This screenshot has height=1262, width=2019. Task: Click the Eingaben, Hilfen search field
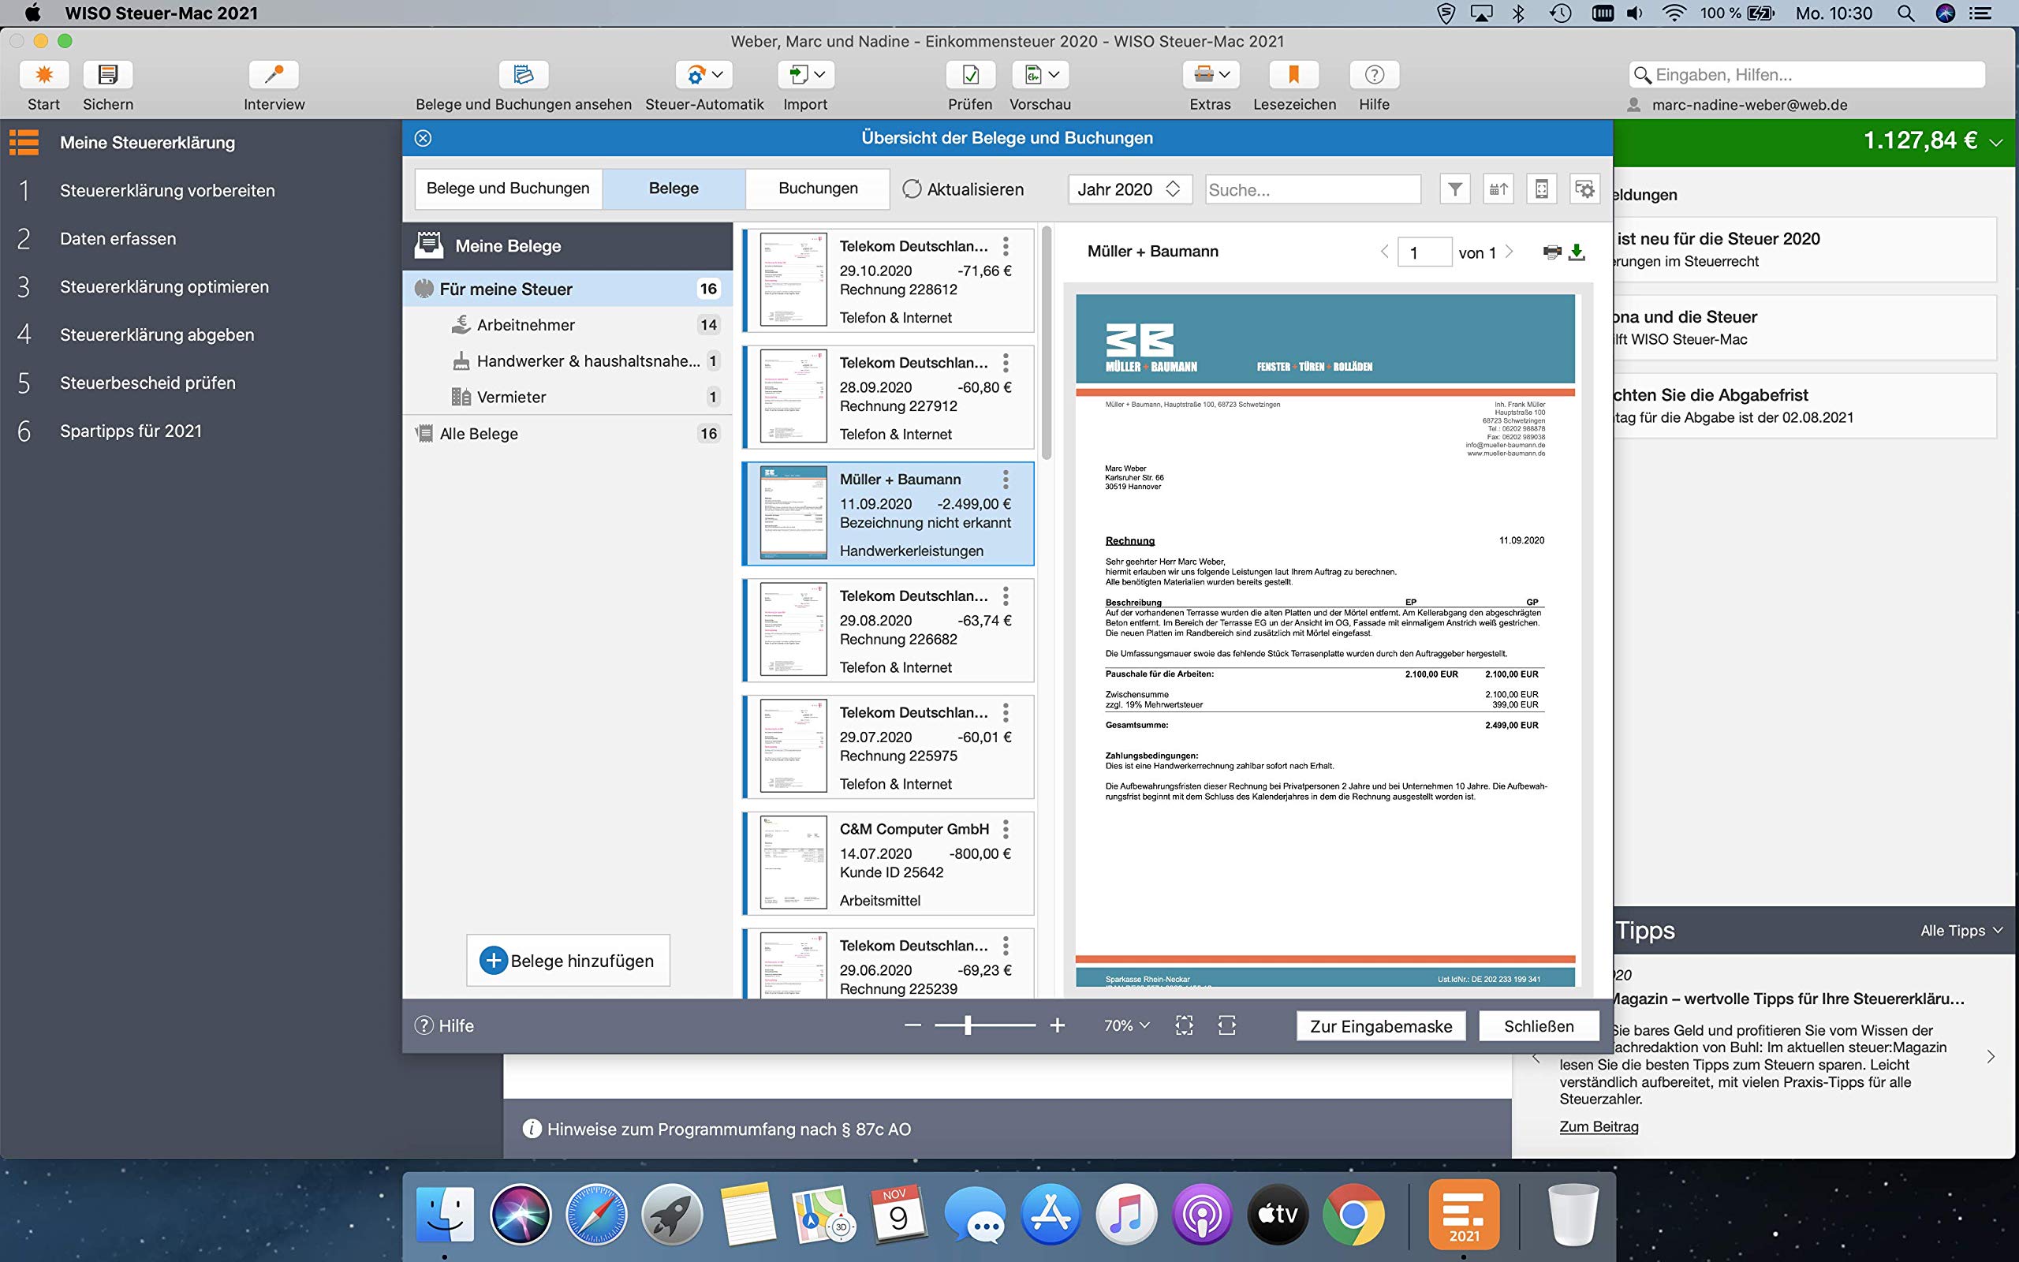pyautogui.click(x=1806, y=74)
